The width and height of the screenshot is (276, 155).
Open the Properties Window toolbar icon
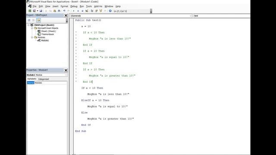coord(96,11)
